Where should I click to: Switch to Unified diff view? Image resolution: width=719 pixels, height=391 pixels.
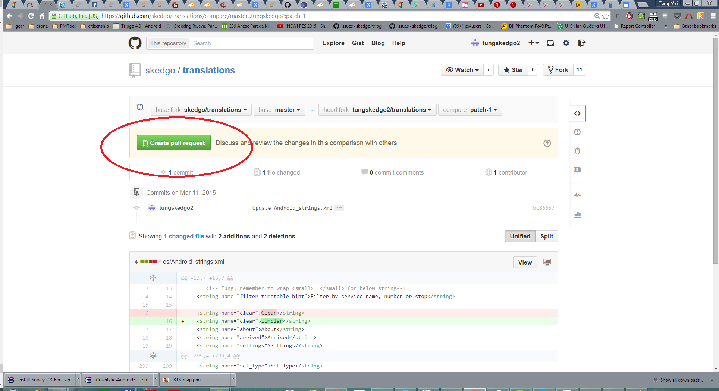(520, 236)
